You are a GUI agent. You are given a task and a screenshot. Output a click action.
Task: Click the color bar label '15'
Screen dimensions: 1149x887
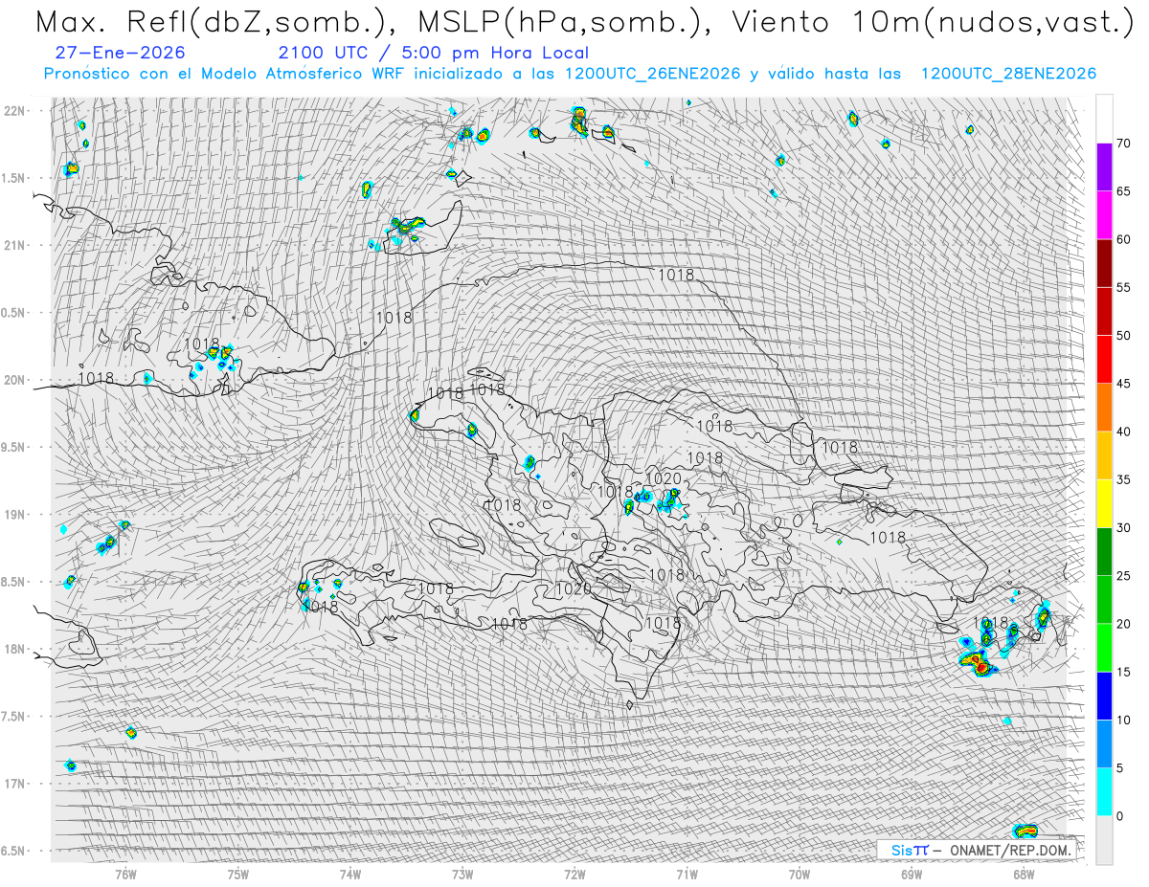pyautogui.click(x=1123, y=672)
